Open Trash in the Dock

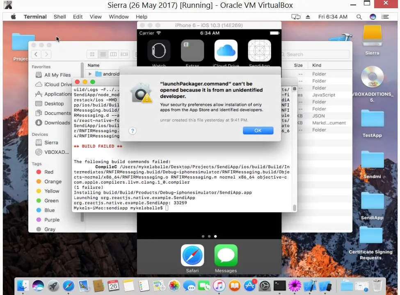377,286
